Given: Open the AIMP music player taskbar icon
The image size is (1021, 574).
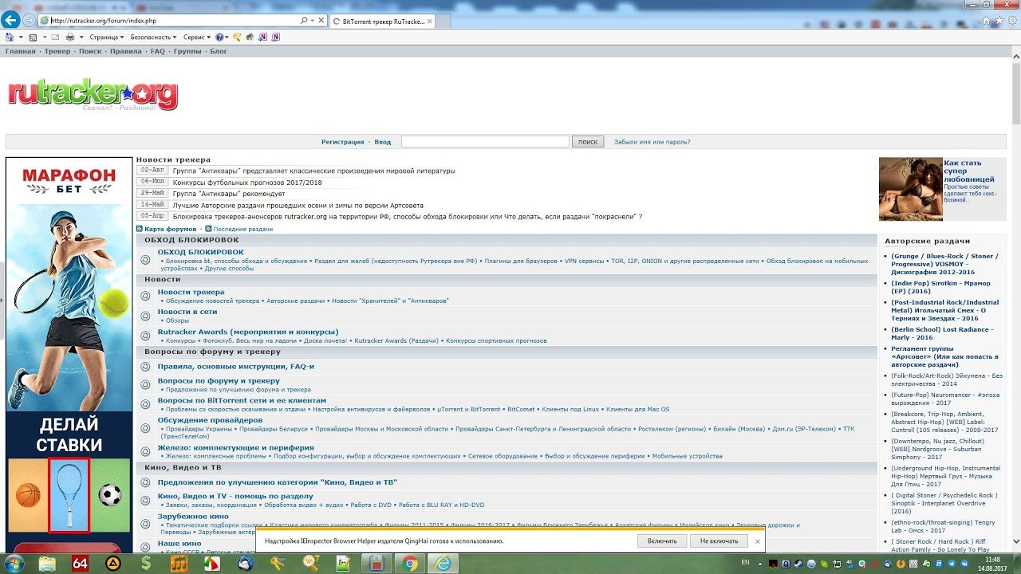Looking at the screenshot, I should pos(113,564).
